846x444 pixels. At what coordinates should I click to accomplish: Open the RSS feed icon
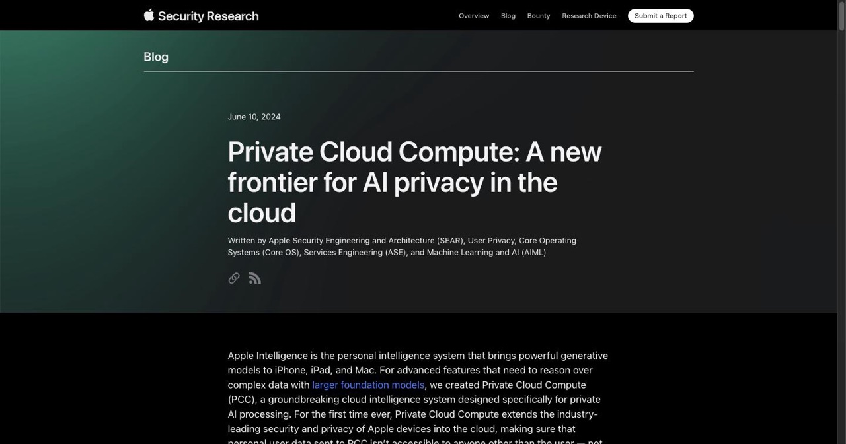pyautogui.click(x=255, y=278)
